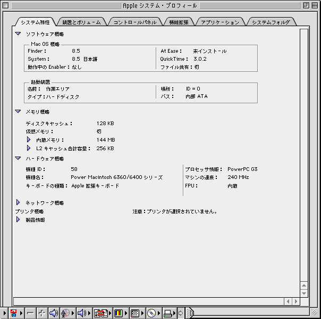Click the At Ease value 未インストール
Image resolution: width=321 pixels, height=319 pixels.
click(210, 51)
